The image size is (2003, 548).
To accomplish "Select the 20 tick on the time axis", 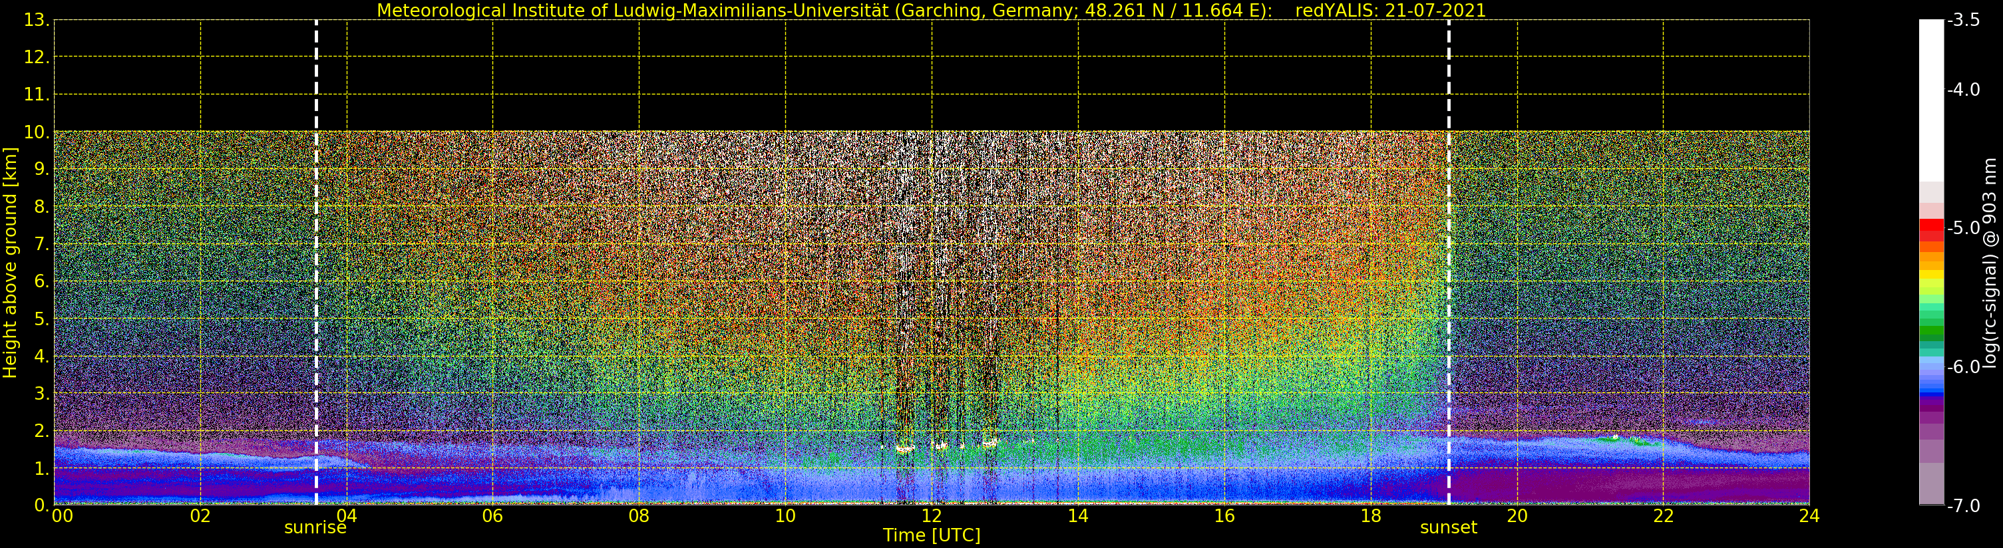I will click(x=1517, y=516).
